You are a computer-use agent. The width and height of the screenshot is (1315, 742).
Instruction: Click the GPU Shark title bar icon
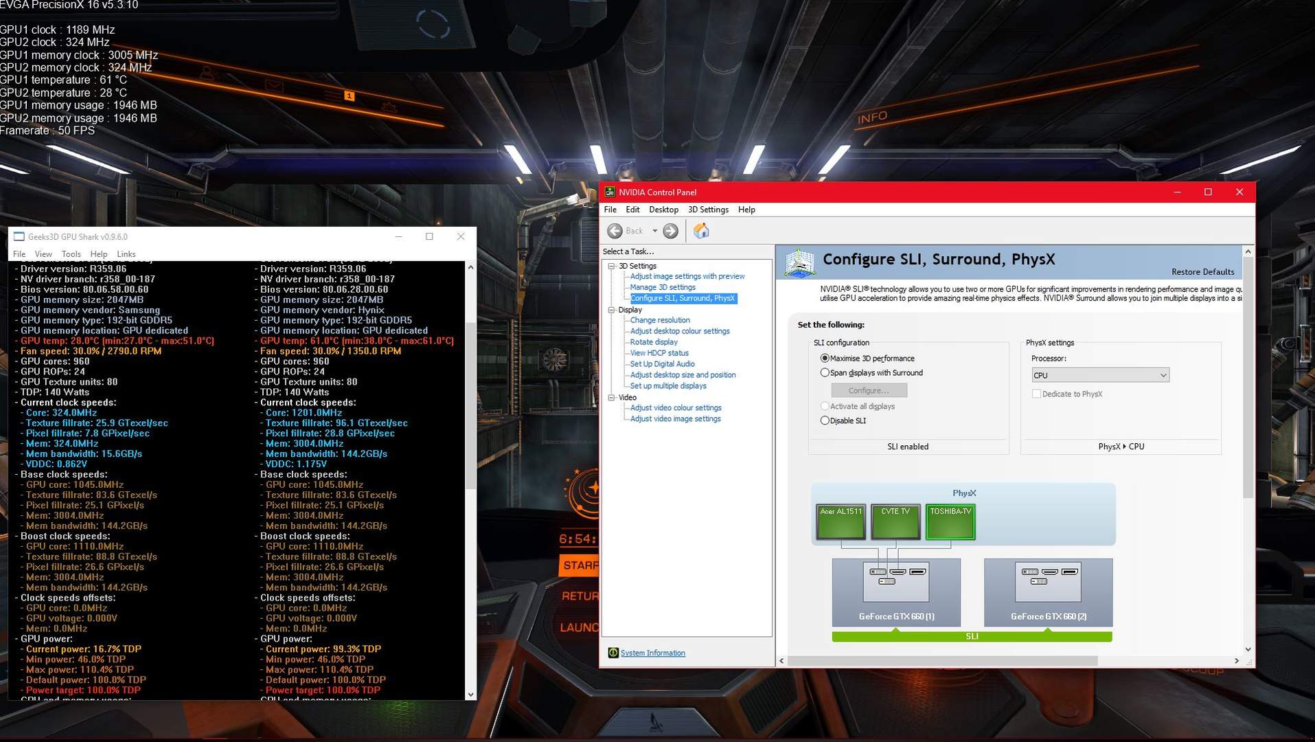(19, 236)
